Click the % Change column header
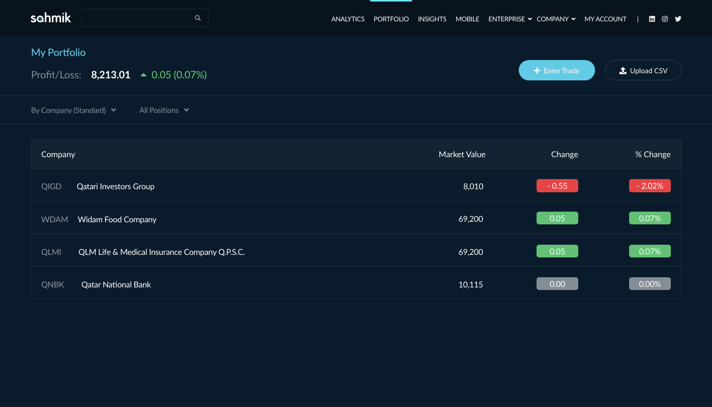The width and height of the screenshot is (712, 407). (x=653, y=154)
